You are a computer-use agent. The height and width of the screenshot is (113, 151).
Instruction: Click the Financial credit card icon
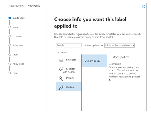point(61,60)
